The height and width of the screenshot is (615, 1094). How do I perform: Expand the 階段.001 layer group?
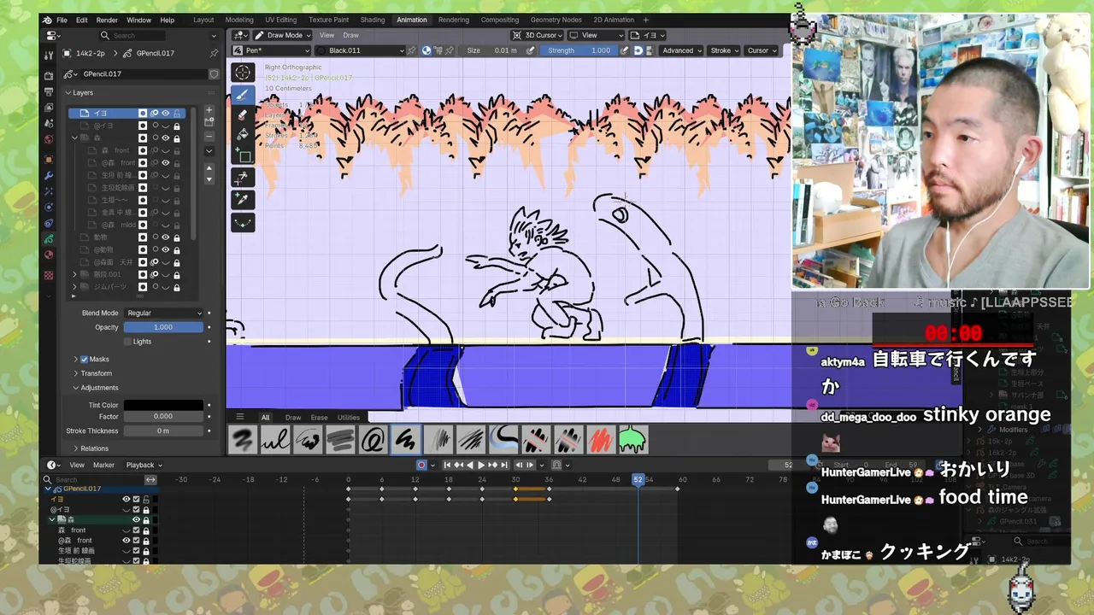[x=74, y=274]
